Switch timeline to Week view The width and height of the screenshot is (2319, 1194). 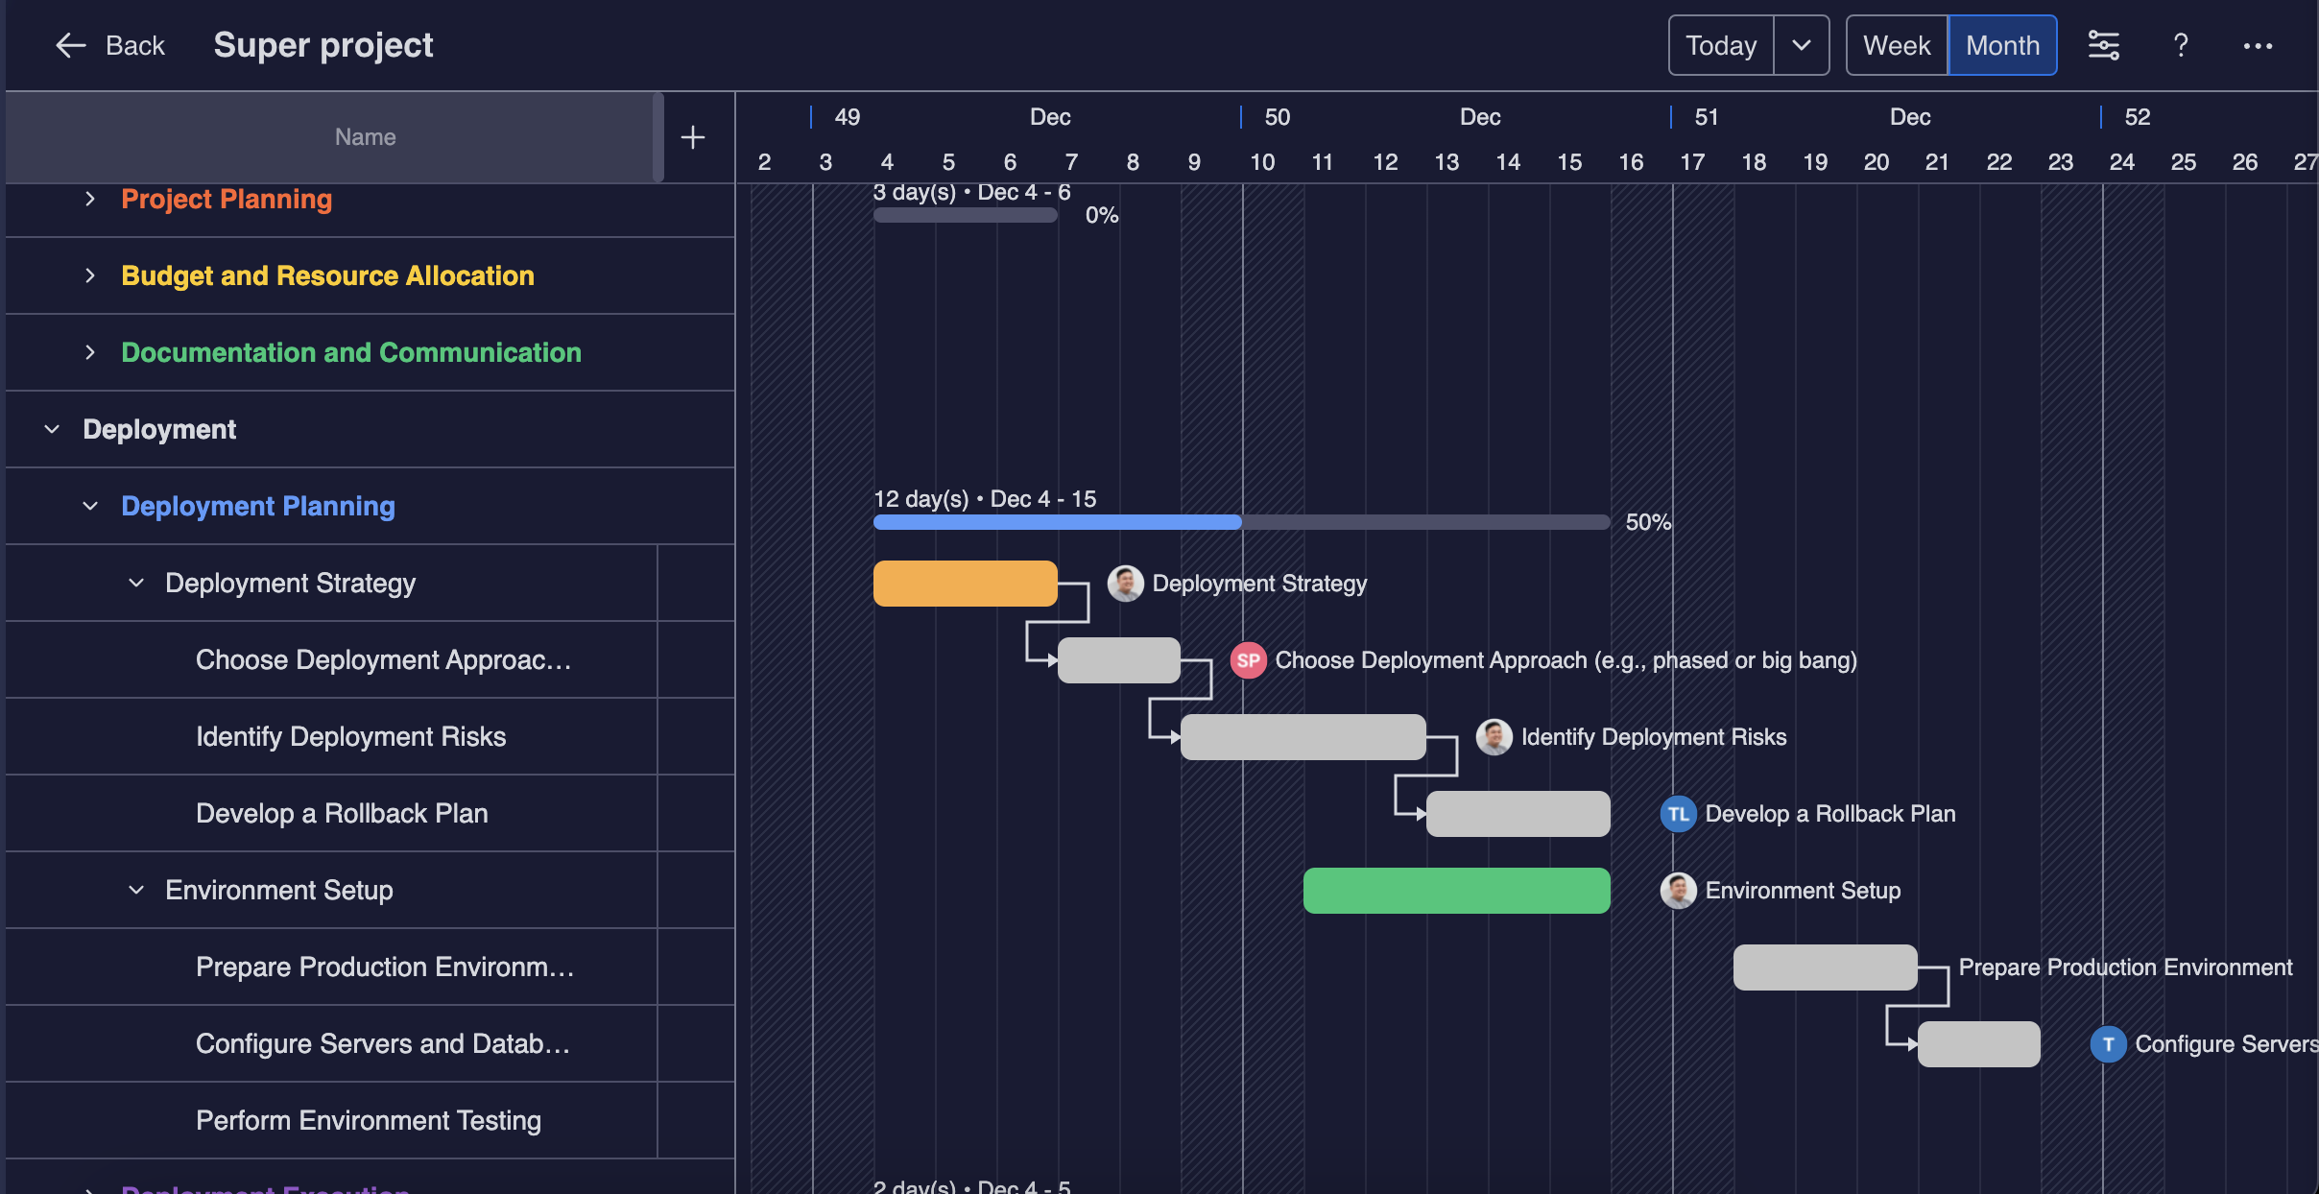(x=1897, y=45)
